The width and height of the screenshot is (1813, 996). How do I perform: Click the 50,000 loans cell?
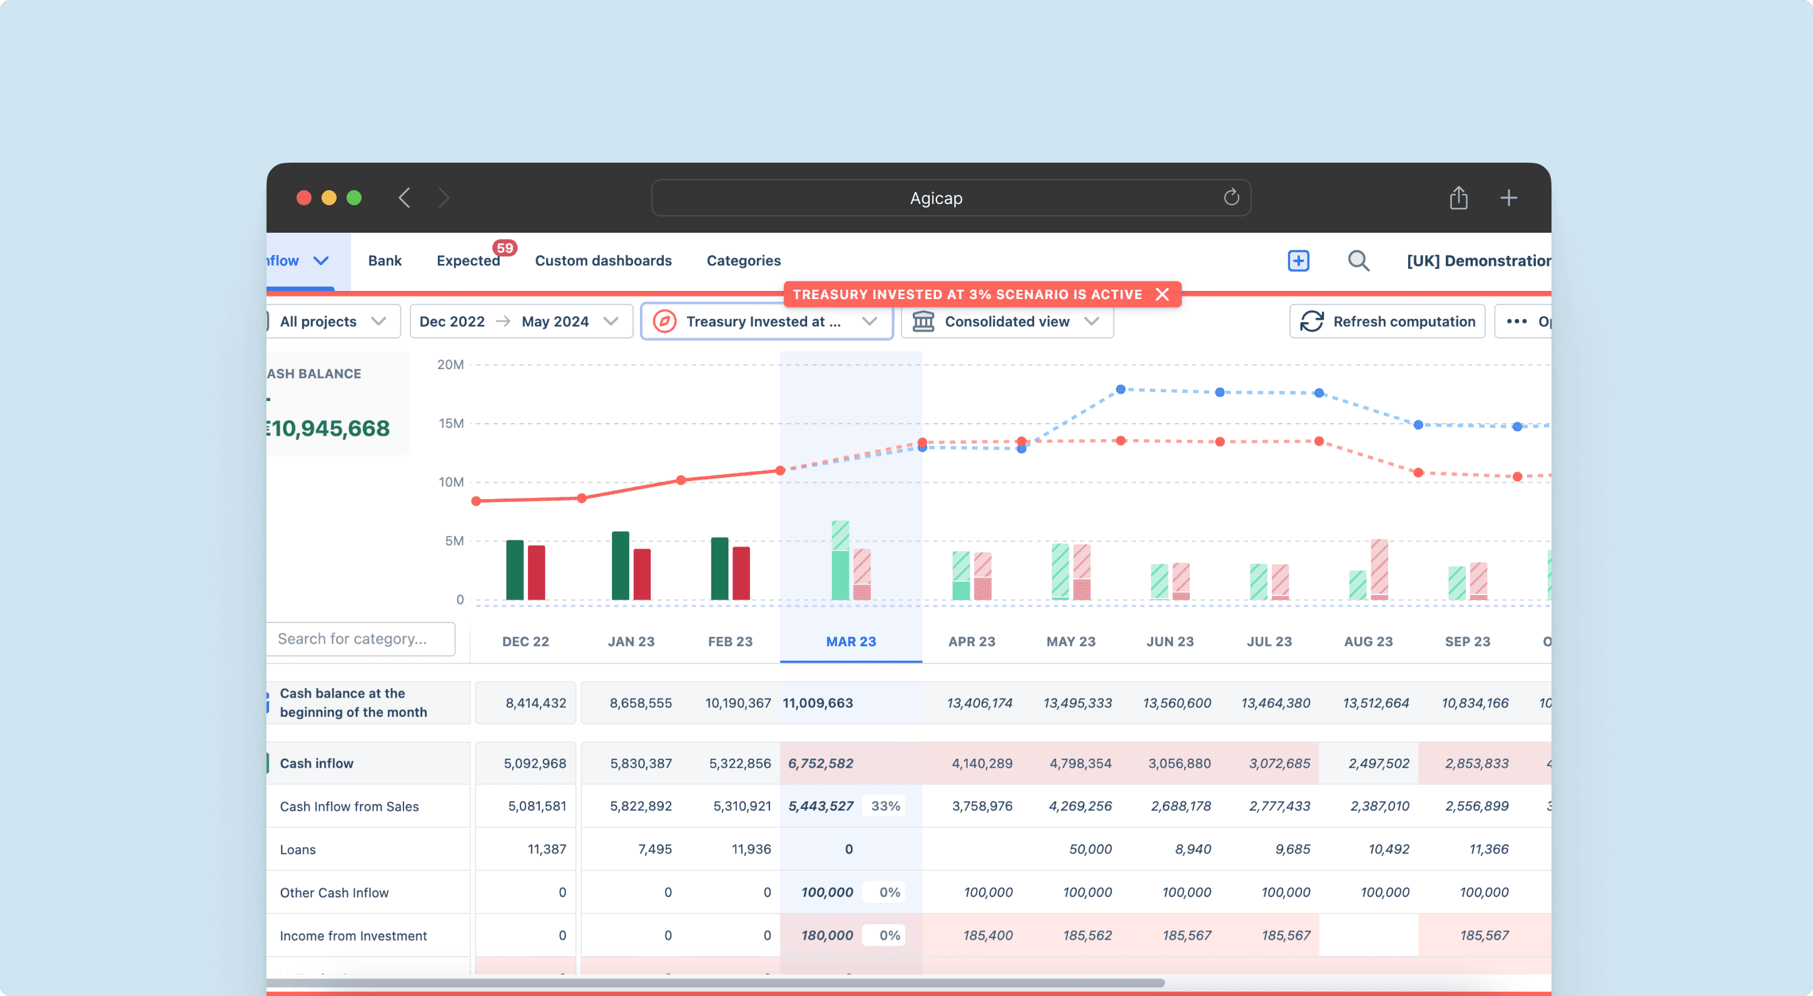[1090, 850]
